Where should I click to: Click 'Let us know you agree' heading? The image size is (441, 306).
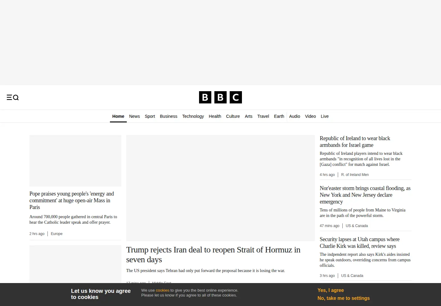click(x=101, y=294)
